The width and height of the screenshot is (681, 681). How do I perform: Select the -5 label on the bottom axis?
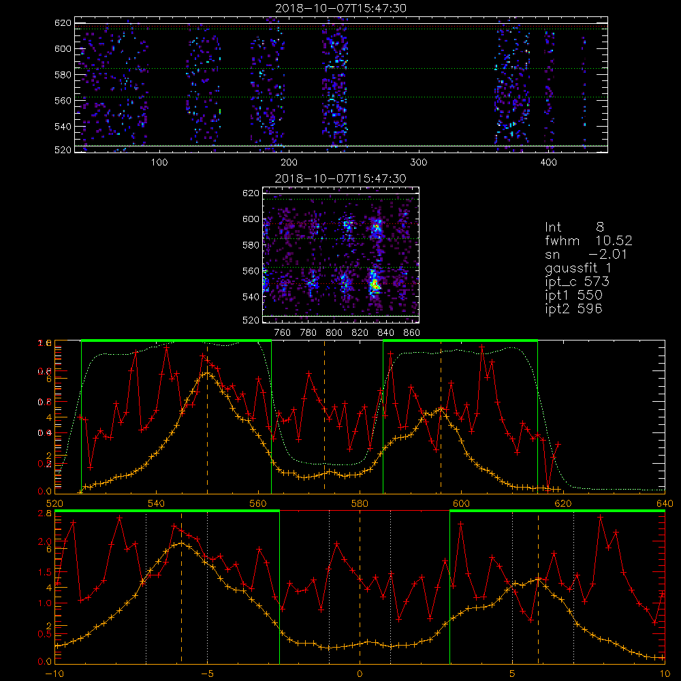207,674
